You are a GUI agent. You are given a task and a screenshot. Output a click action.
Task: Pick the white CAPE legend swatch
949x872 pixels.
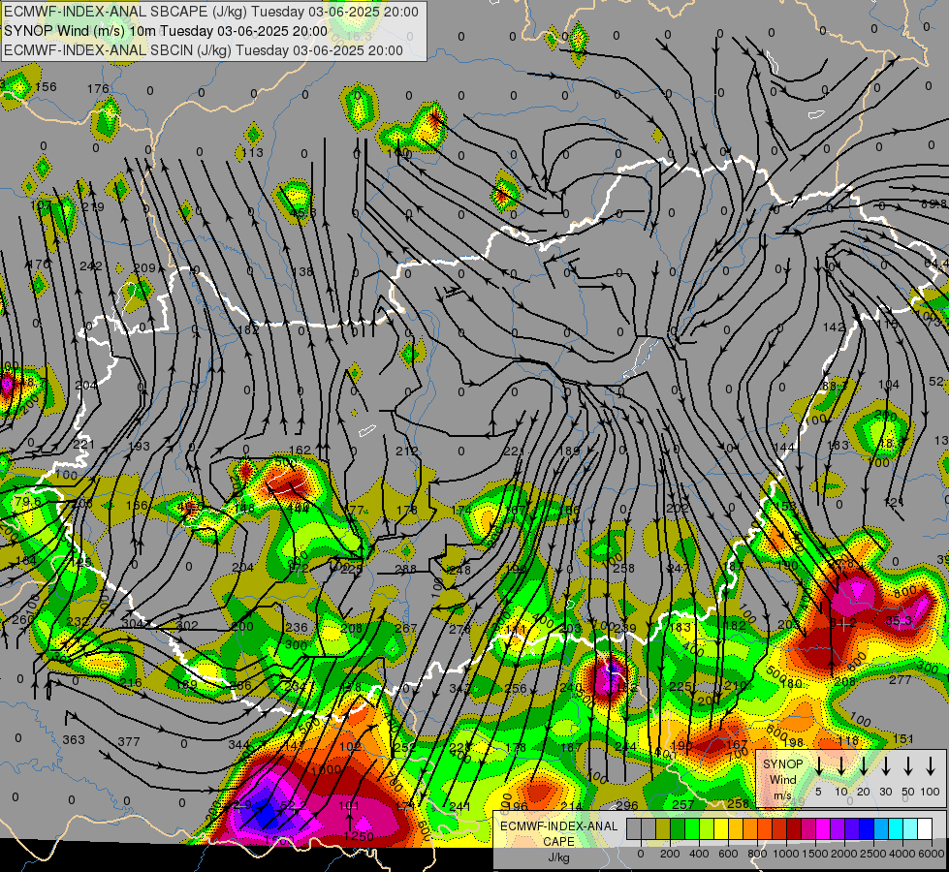point(924,828)
